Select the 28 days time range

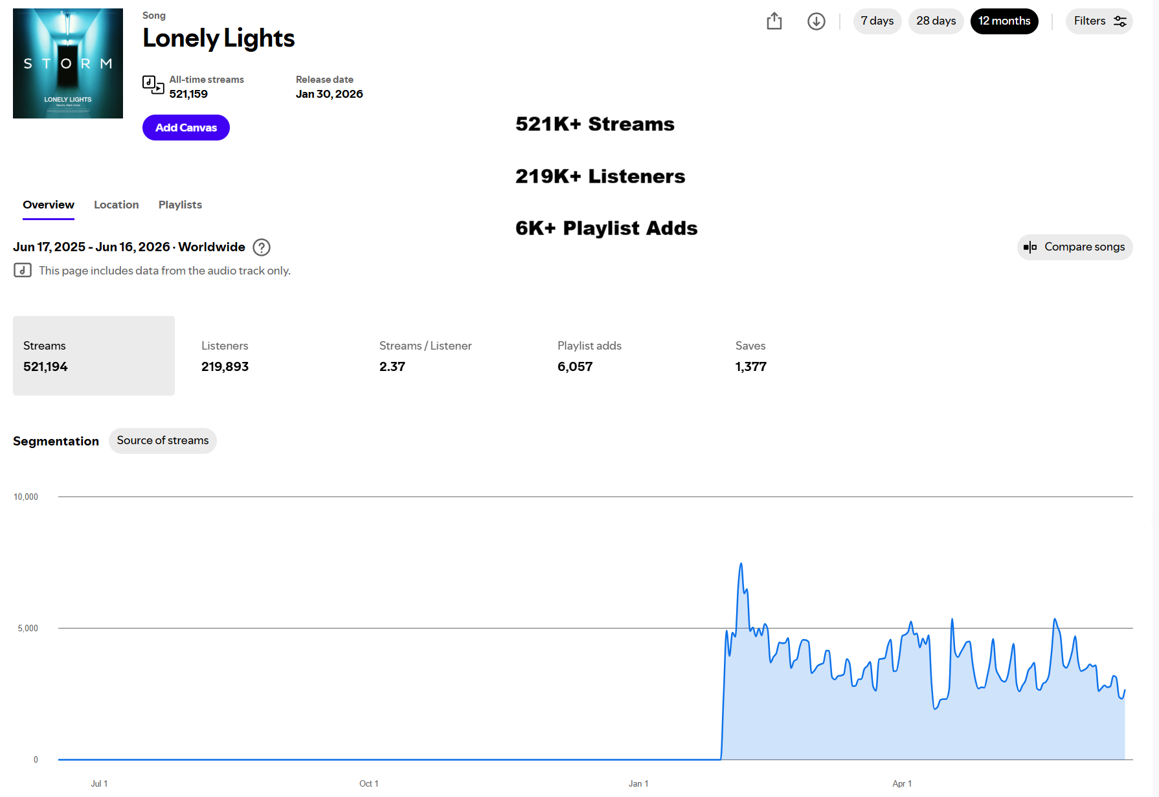(936, 21)
